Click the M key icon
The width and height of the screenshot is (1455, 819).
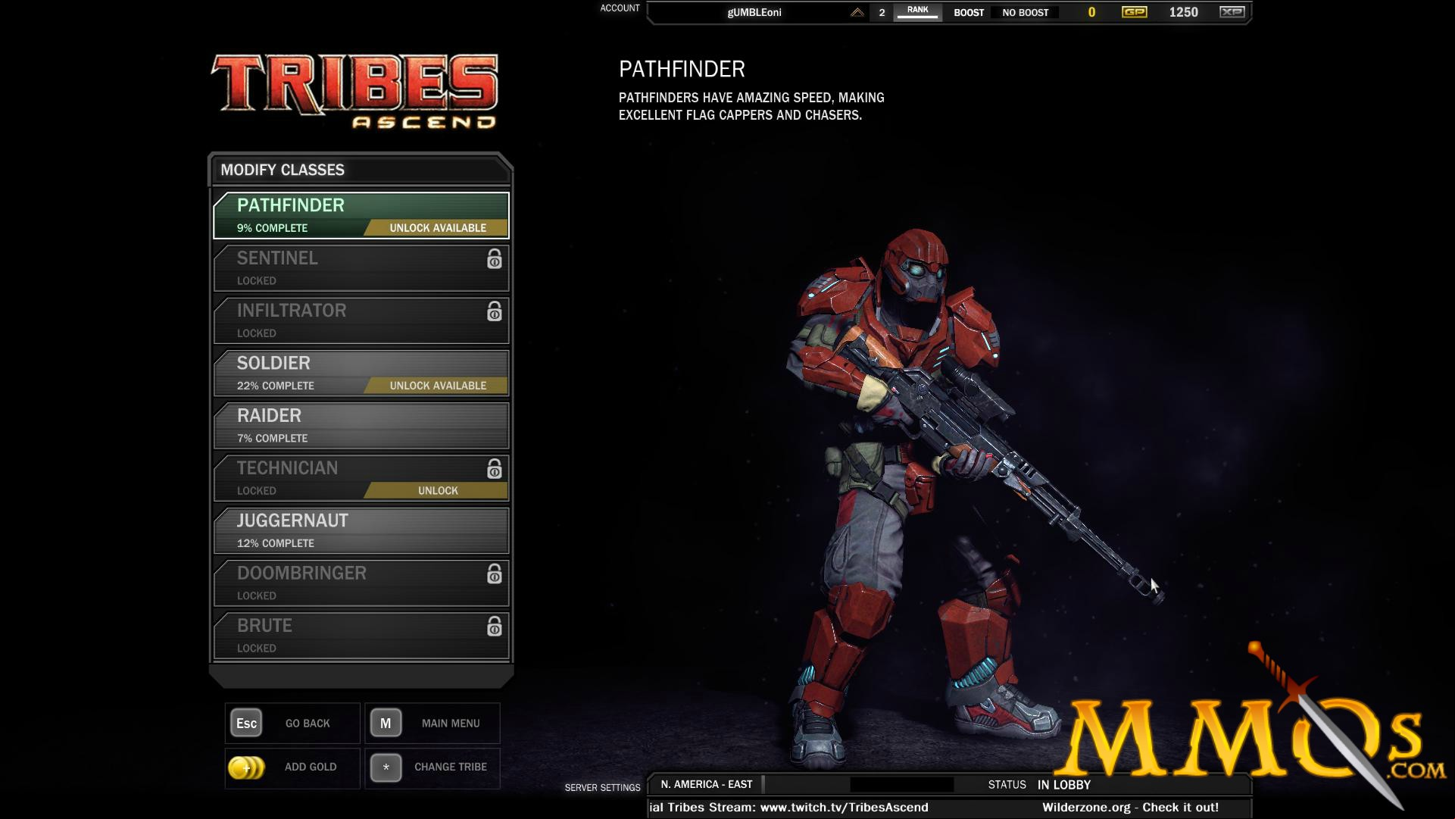[386, 723]
